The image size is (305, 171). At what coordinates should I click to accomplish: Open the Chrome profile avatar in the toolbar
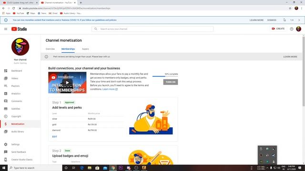tap(296, 8)
